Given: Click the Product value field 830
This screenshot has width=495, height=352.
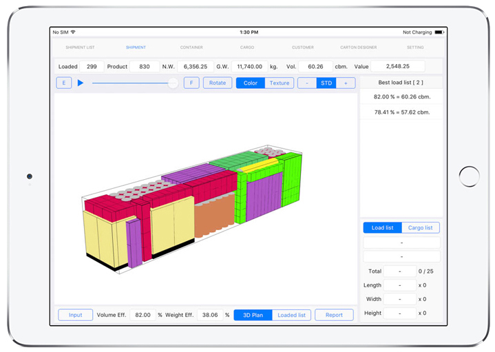Looking at the screenshot, I should click(x=145, y=66).
